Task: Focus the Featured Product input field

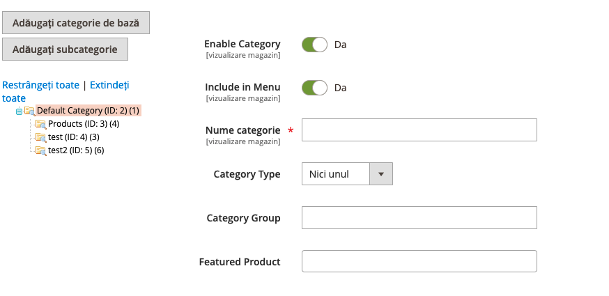Action: [x=419, y=261]
